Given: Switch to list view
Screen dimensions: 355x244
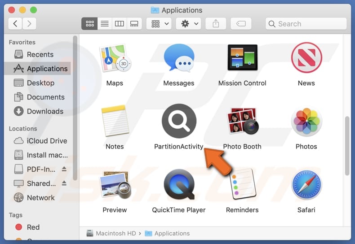Looking at the screenshot, I should pyautogui.click(x=105, y=23).
